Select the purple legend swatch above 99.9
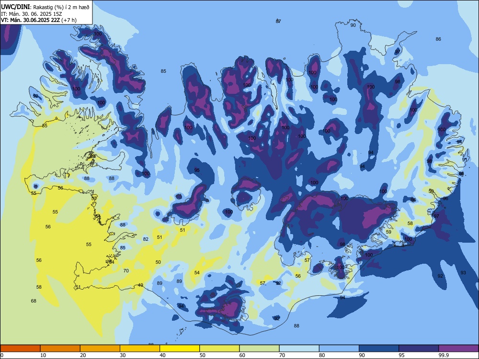The image size is (479, 359). 458,348
